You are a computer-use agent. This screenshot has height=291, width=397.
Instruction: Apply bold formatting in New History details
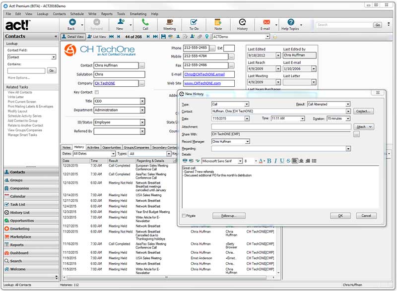pyautogui.click(x=269, y=161)
